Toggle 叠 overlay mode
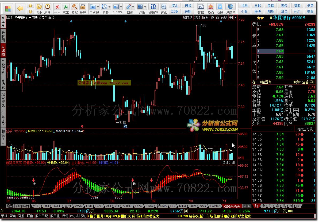Viewport: 319px width, 222px height. pos(212,17)
